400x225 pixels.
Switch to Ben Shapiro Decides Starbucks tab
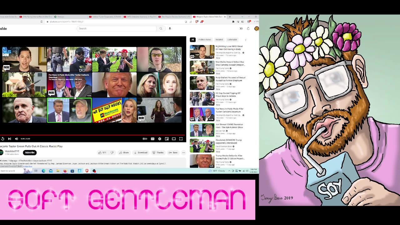point(175,17)
